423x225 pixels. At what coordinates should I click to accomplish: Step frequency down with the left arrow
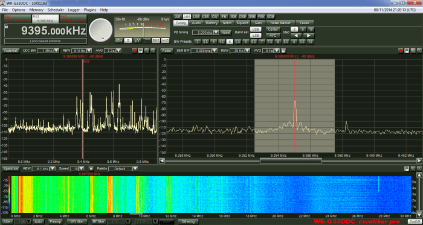pos(296,36)
